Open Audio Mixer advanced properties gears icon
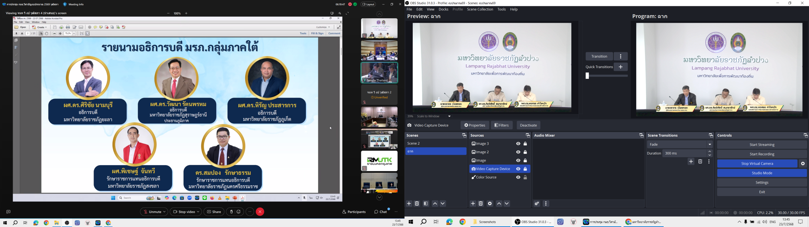This screenshot has height=227, width=809. click(537, 204)
